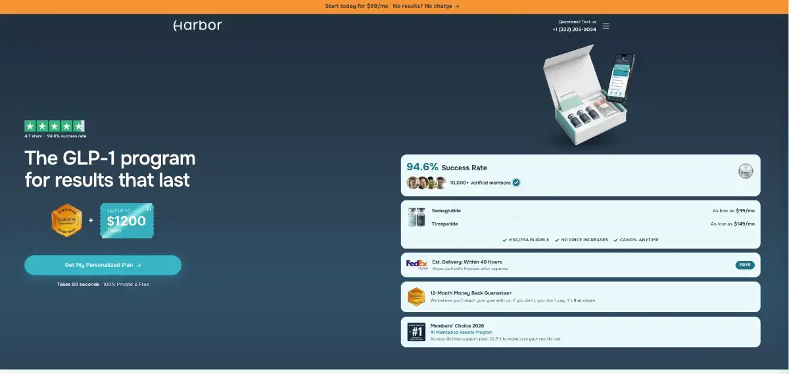The width and height of the screenshot is (789, 374).
Task: Click the Trustpilot star rating
Action: click(x=55, y=126)
